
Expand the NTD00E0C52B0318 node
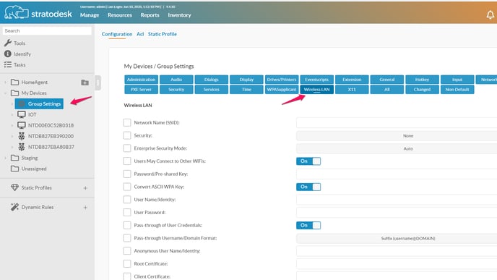pyautogui.click(x=12, y=125)
